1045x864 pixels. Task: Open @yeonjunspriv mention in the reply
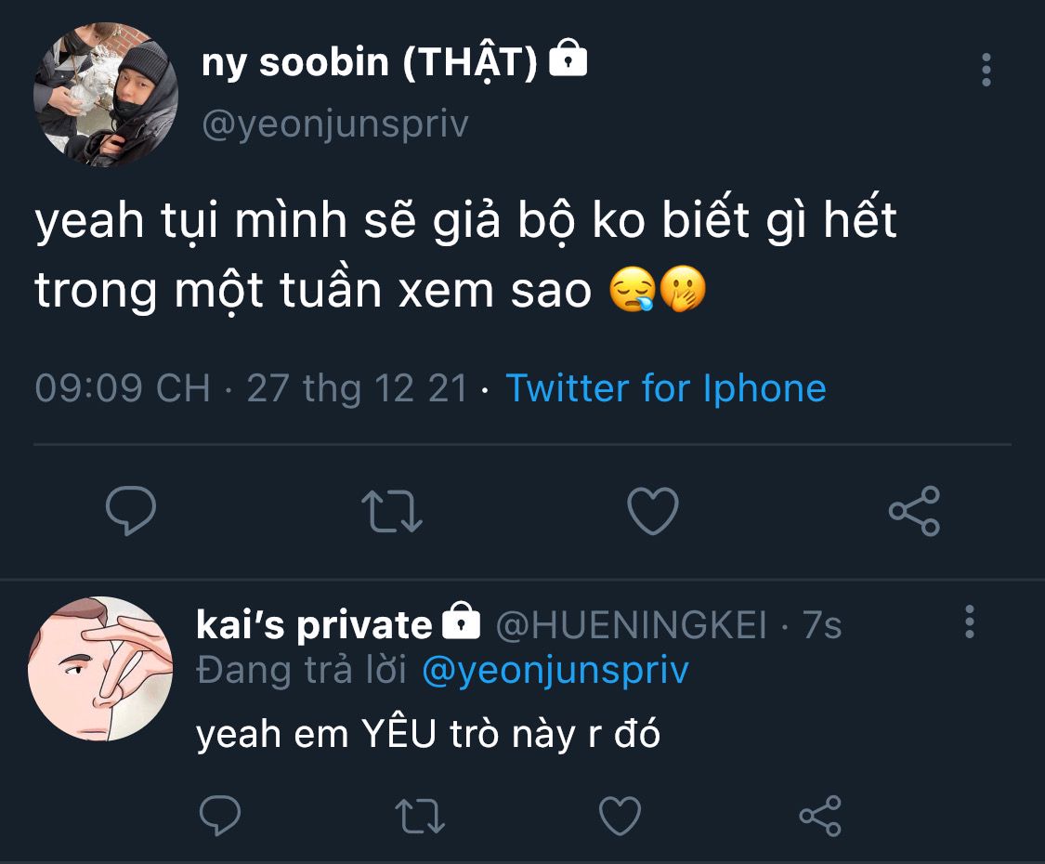pyautogui.click(x=555, y=671)
